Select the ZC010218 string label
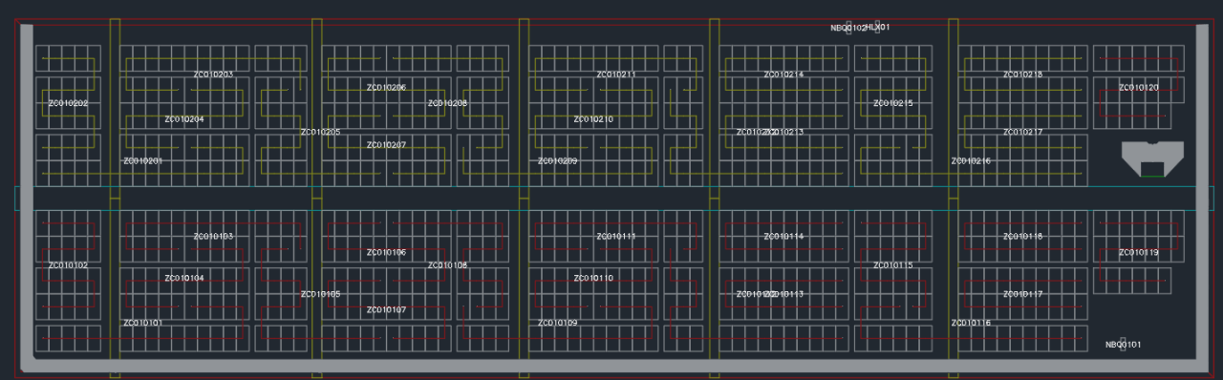This screenshot has width=1223, height=380. click(x=1022, y=74)
